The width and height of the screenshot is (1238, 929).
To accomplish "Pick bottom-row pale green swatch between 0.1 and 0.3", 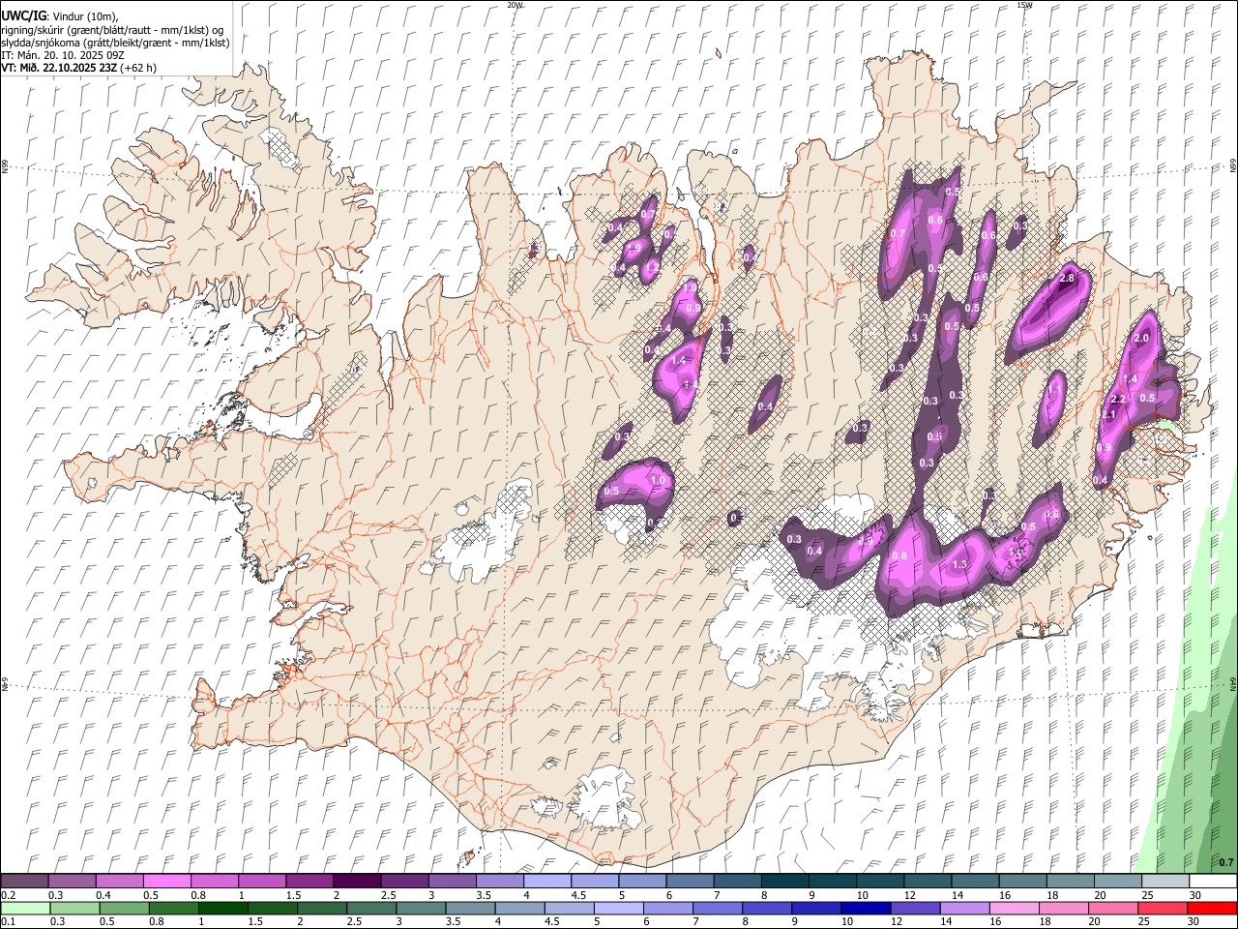I will (x=24, y=909).
